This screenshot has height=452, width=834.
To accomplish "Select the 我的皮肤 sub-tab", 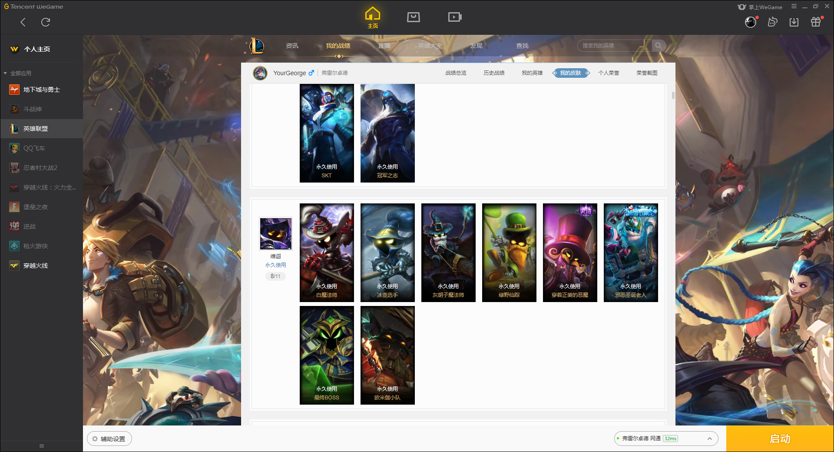I will 570,73.
